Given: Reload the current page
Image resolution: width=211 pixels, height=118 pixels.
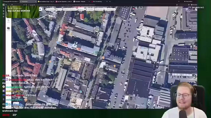Looking at the screenshot, I should (12, 5).
